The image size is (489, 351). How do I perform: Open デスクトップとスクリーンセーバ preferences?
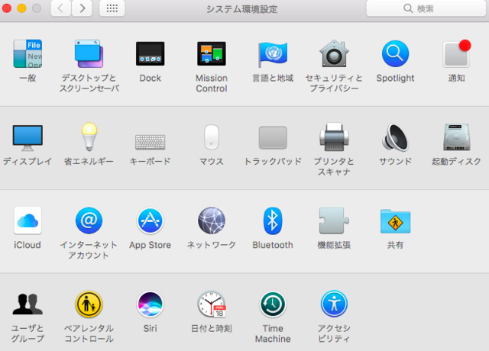89,54
